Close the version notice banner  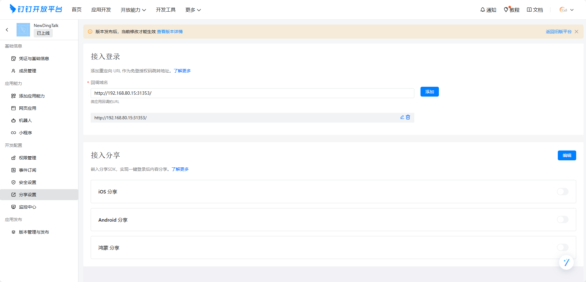[x=576, y=32]
